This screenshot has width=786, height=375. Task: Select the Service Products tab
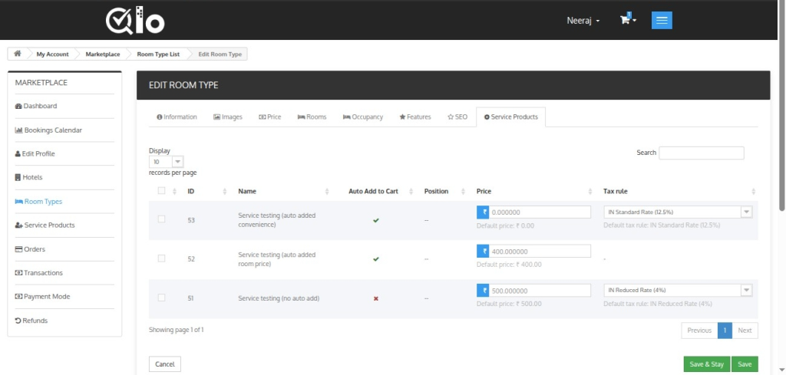point(510,117)
